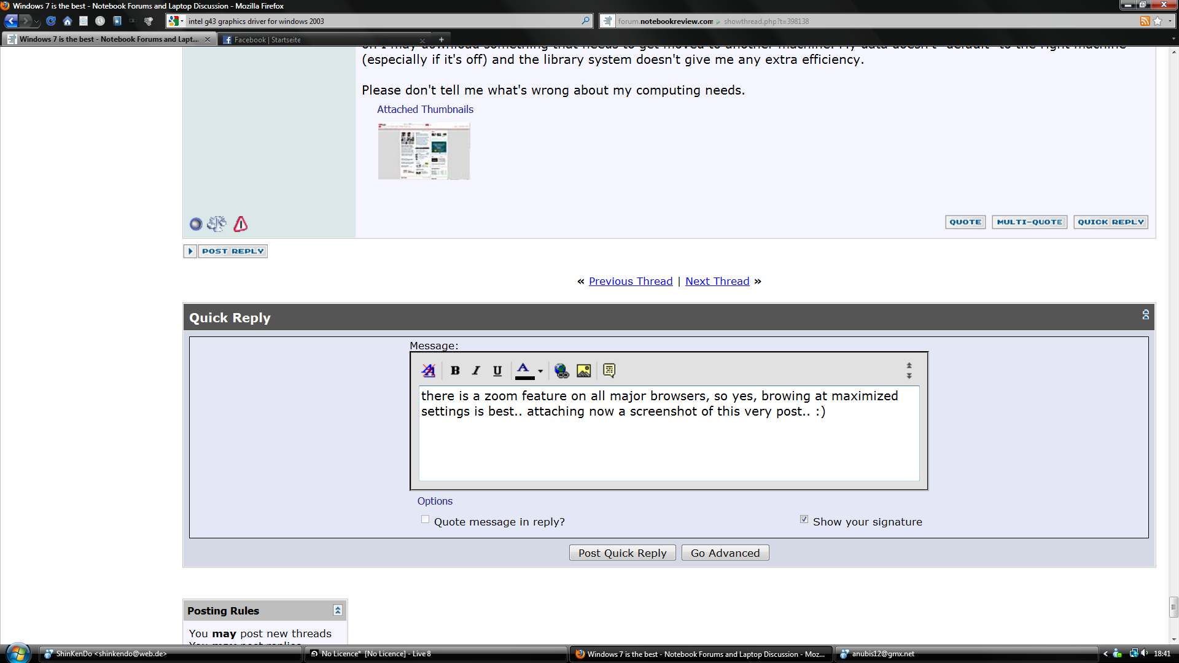Viewport: 1179px width, 663px height.
Task: Open the Bookmarks star-page icon in toolbar
Action: 117,21
